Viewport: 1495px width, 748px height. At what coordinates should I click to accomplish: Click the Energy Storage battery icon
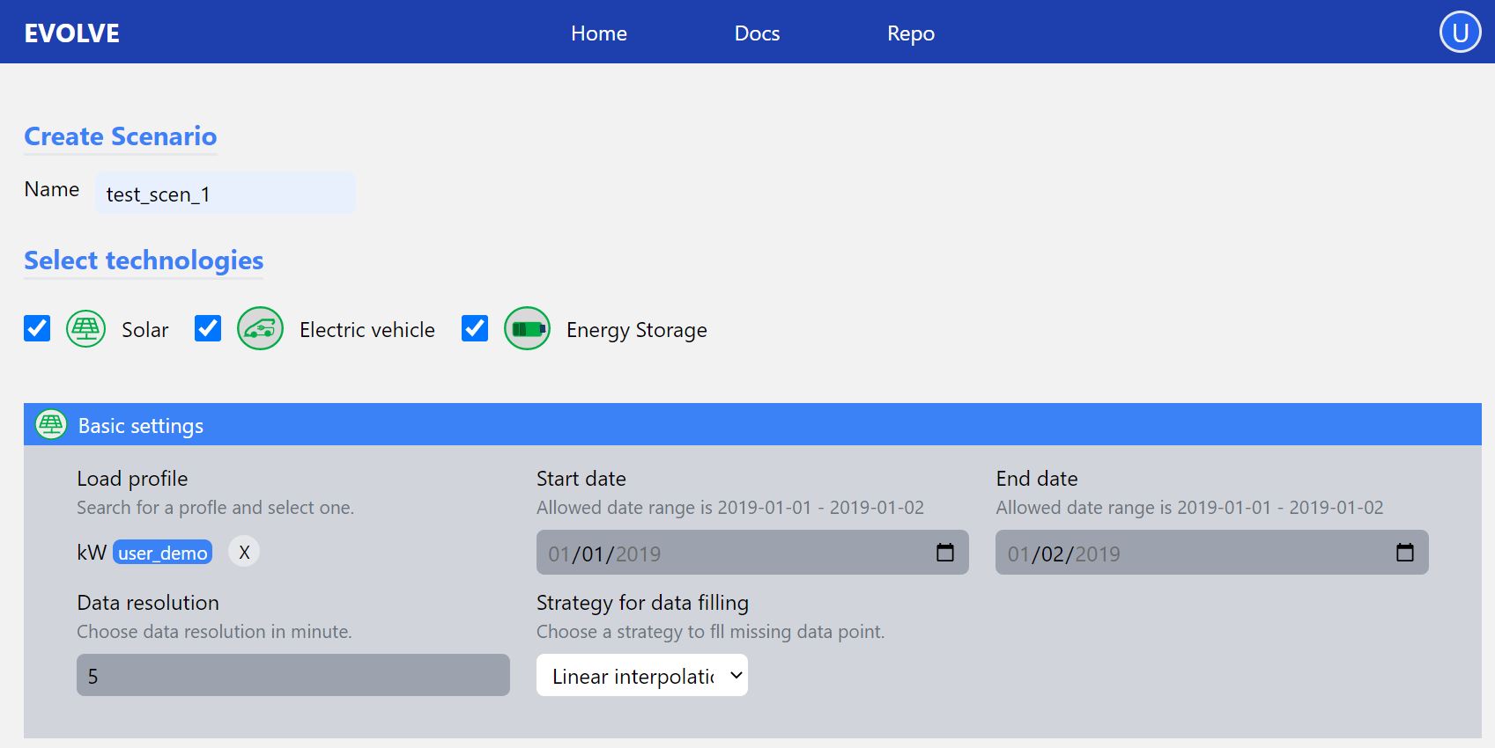click(527, 329)
